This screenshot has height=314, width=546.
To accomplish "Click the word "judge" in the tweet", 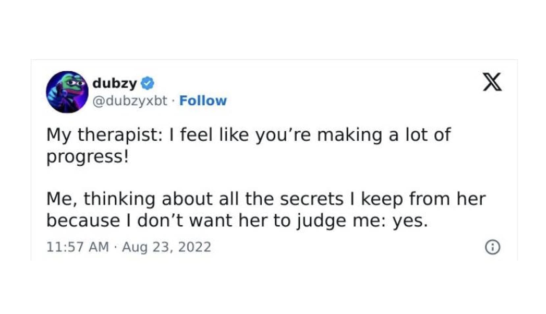I will 321,221.
